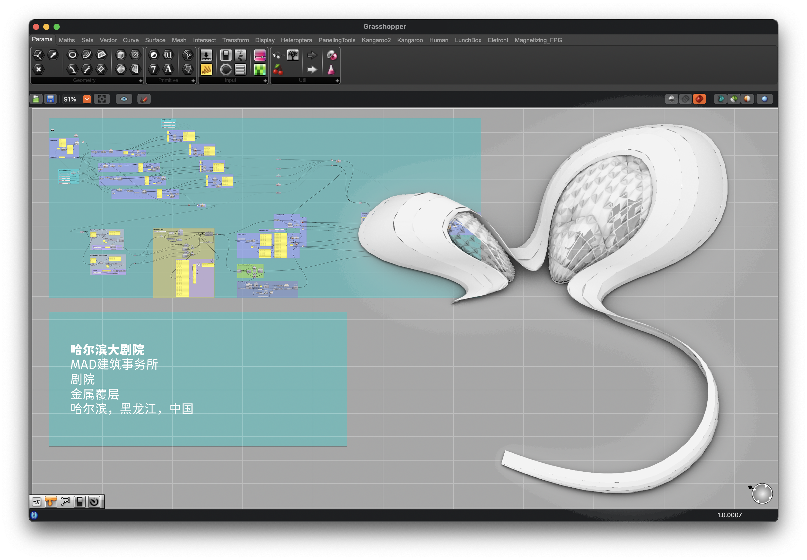The width and height of the screenshot is (807, 560).
Task: Open the Mesh component tab
Action: (x=179, y=40)
